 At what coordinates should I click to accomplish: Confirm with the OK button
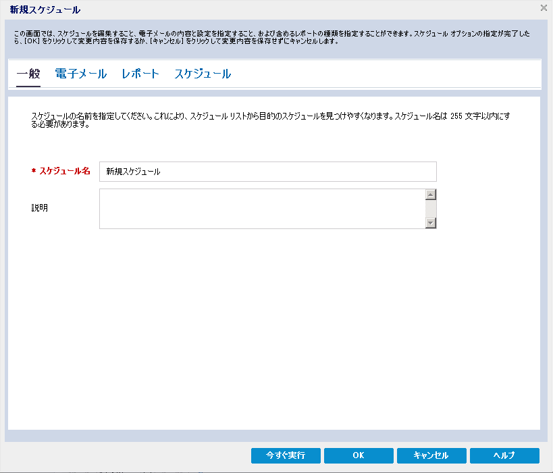pyautogui.click(x=359, y=455)
